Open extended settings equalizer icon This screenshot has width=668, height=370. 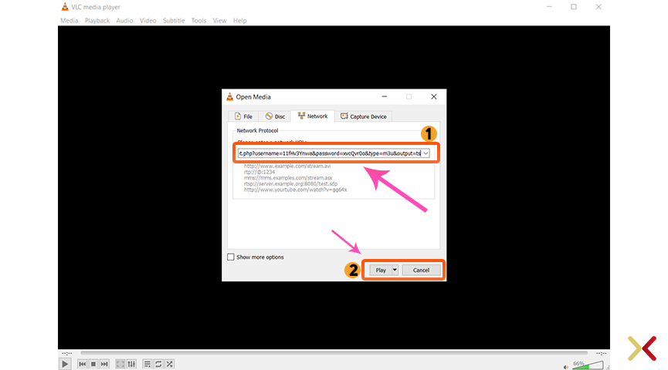click(x=131, y=364)
